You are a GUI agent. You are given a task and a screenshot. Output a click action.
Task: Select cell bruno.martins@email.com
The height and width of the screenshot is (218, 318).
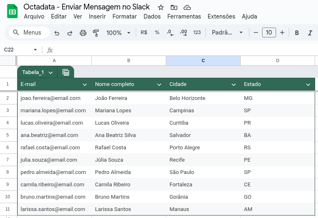54,197
